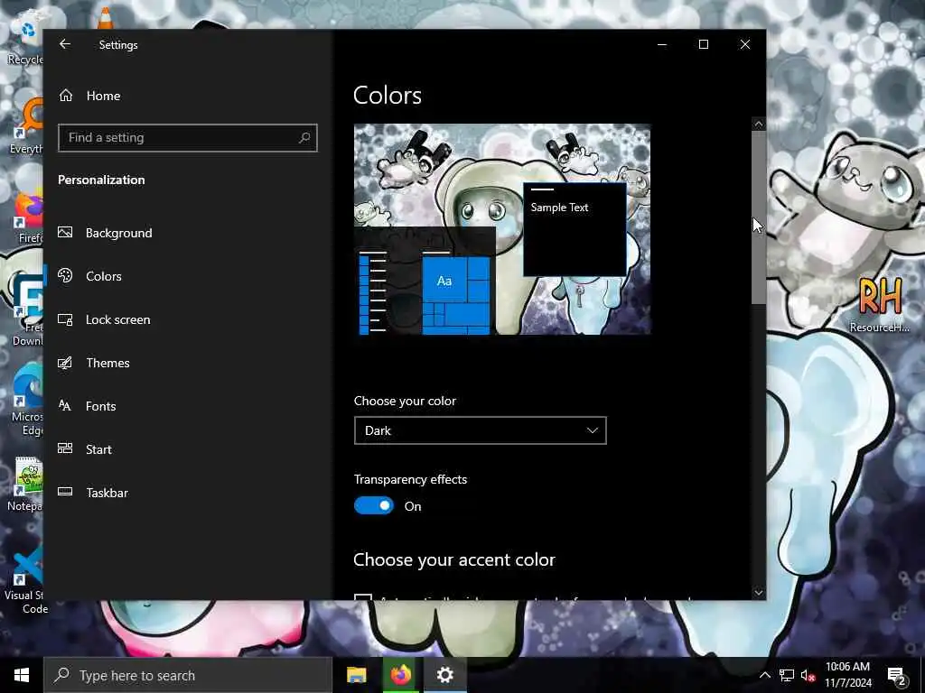Click the Settings gear on the taskbar
925x693 pixels.
(x=444, y=675)
